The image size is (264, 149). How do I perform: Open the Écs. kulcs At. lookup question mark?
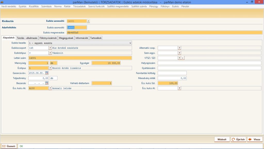[50, 88]
